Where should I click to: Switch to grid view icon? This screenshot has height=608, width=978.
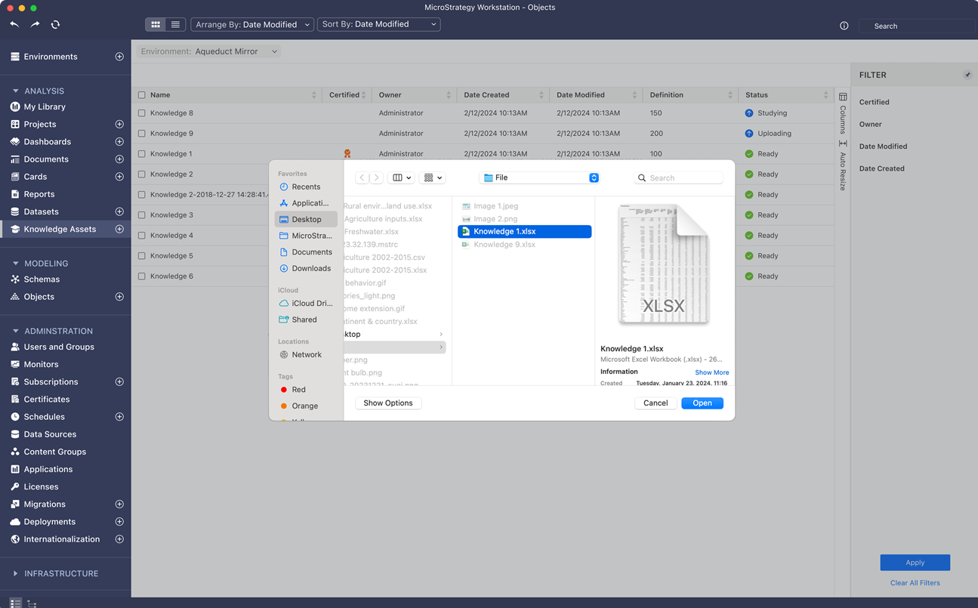(156, 24)
